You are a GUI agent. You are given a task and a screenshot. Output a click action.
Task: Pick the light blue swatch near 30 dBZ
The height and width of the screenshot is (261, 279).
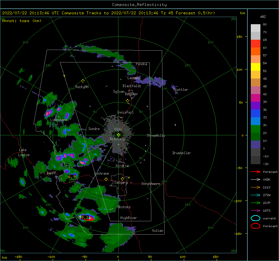pyautogui.click(x=255, y=121)
